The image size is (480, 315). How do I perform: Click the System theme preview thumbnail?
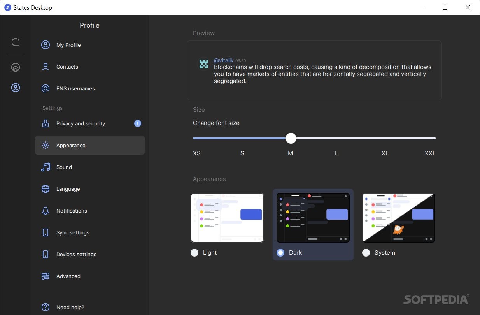399,218
